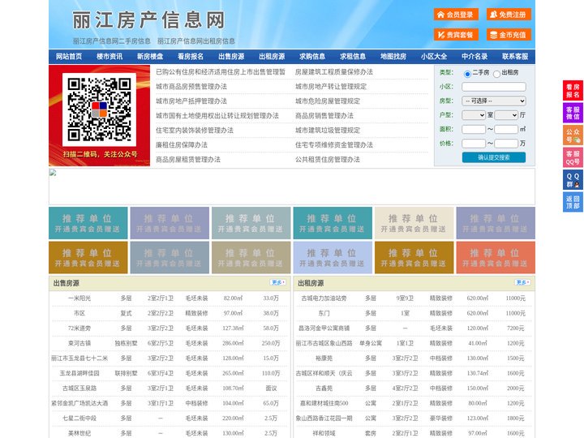Screen dimensions: 584x438
Task: Open link 房屋建筑工程质量保修办法
Action: pos(334,72)
